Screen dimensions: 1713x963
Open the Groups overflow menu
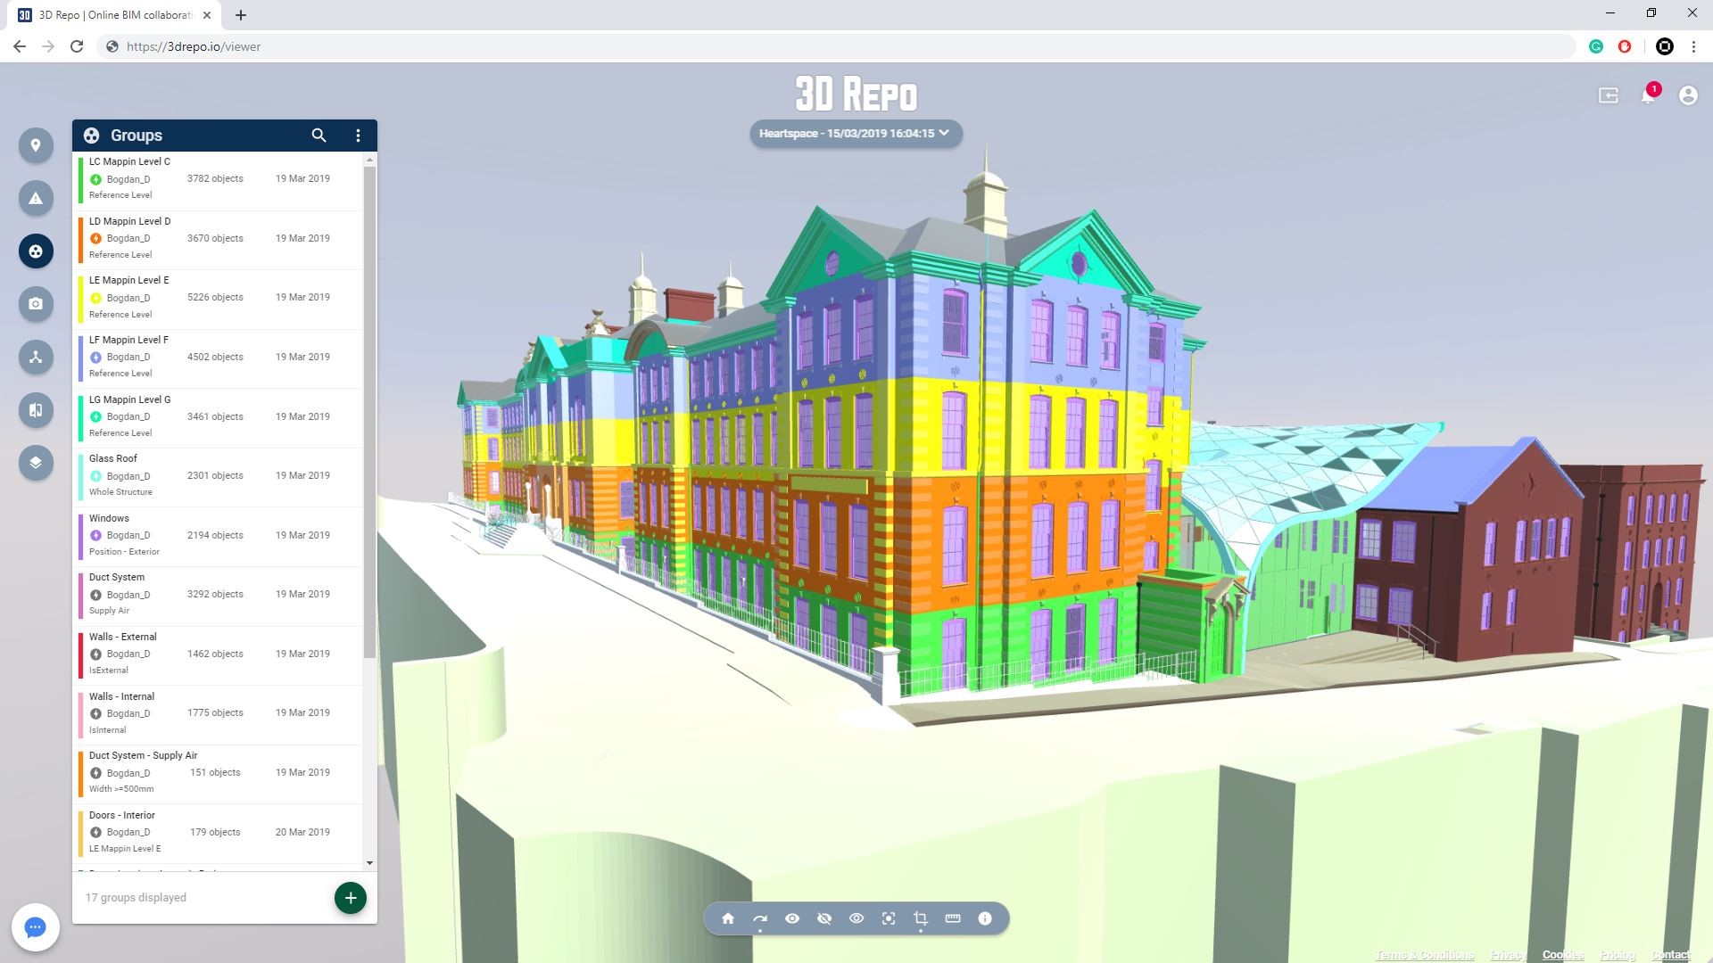tap(359, 136)
